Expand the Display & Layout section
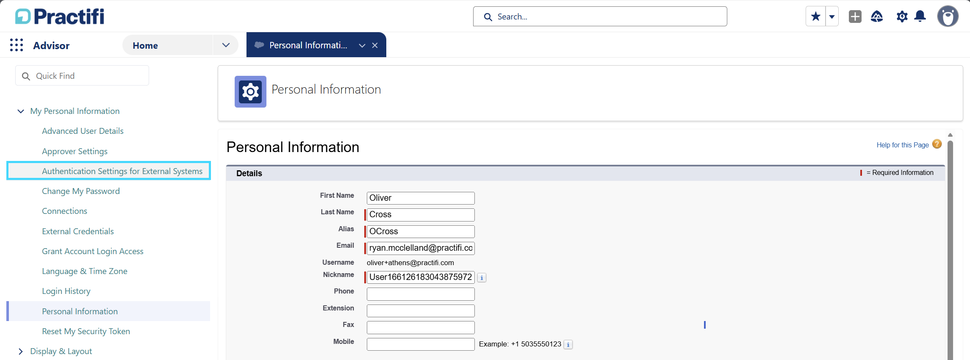Viewport: 970px width, 360px height. click(21, 352)
